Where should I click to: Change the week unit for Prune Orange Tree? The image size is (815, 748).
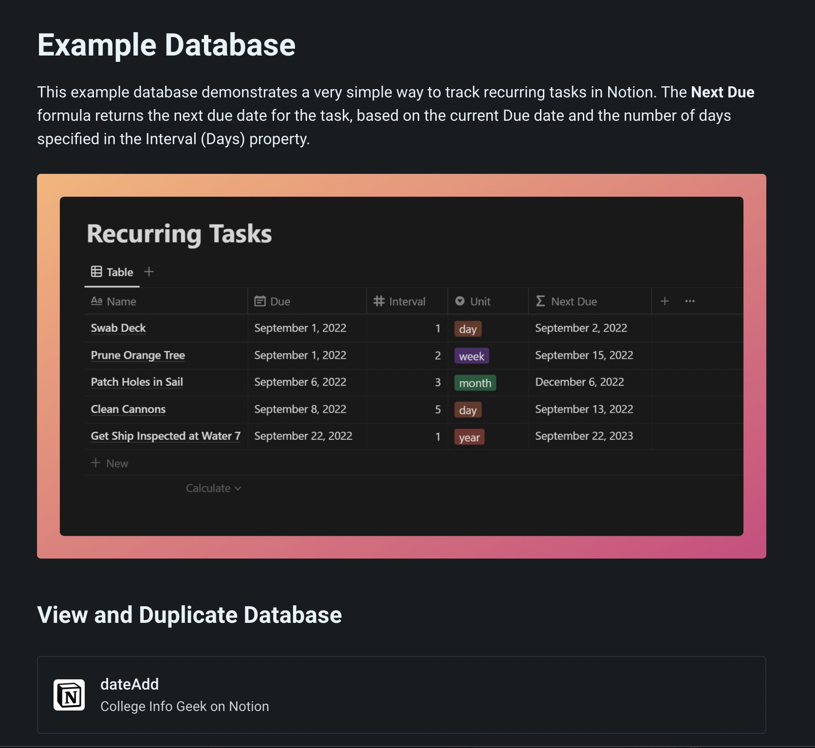click(x=471, y=356)
